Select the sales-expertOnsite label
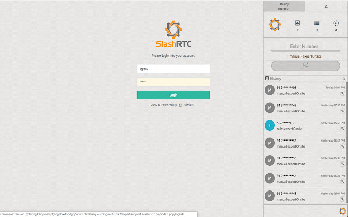348x217 pixels. click(289, 129)
